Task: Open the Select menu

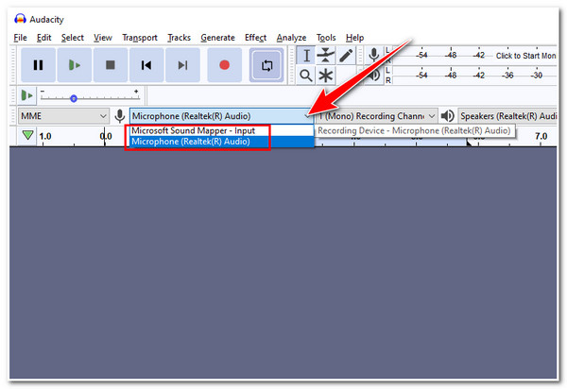Action: [x=73, y=38]
